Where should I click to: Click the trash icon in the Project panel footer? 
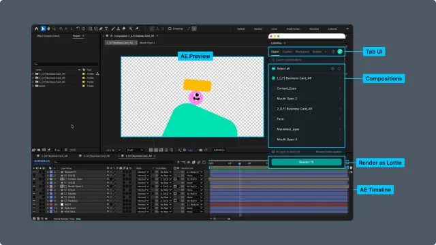(66, 150)
